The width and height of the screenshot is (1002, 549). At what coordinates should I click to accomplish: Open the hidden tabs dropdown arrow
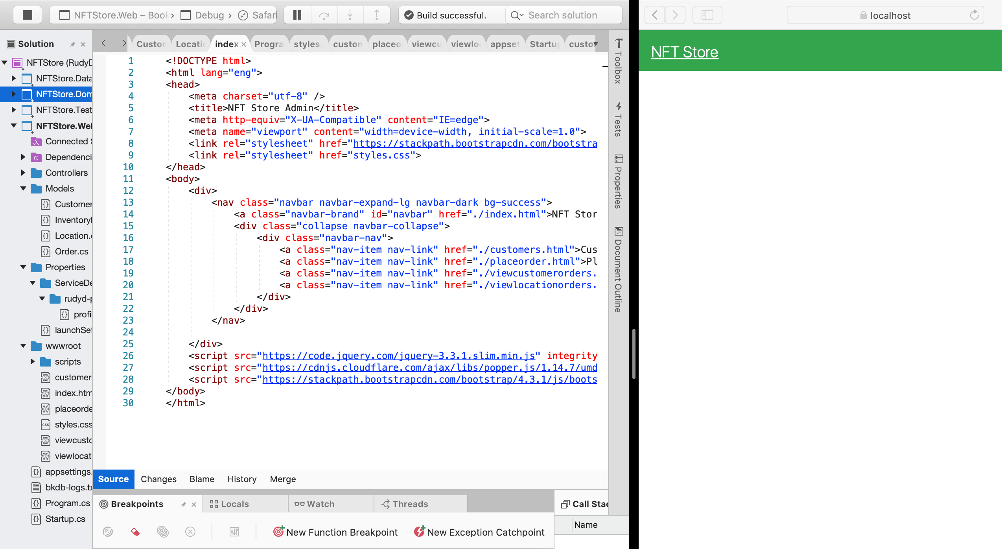596,44
